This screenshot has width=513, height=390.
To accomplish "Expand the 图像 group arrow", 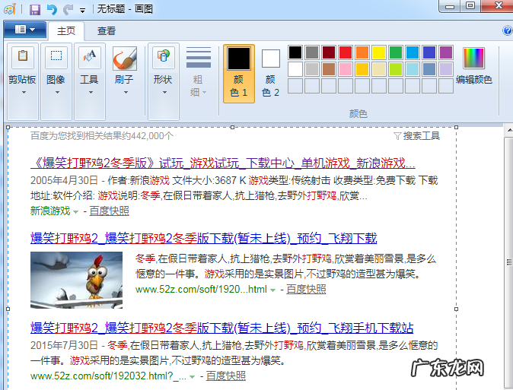I will click(x=57, y=93).
